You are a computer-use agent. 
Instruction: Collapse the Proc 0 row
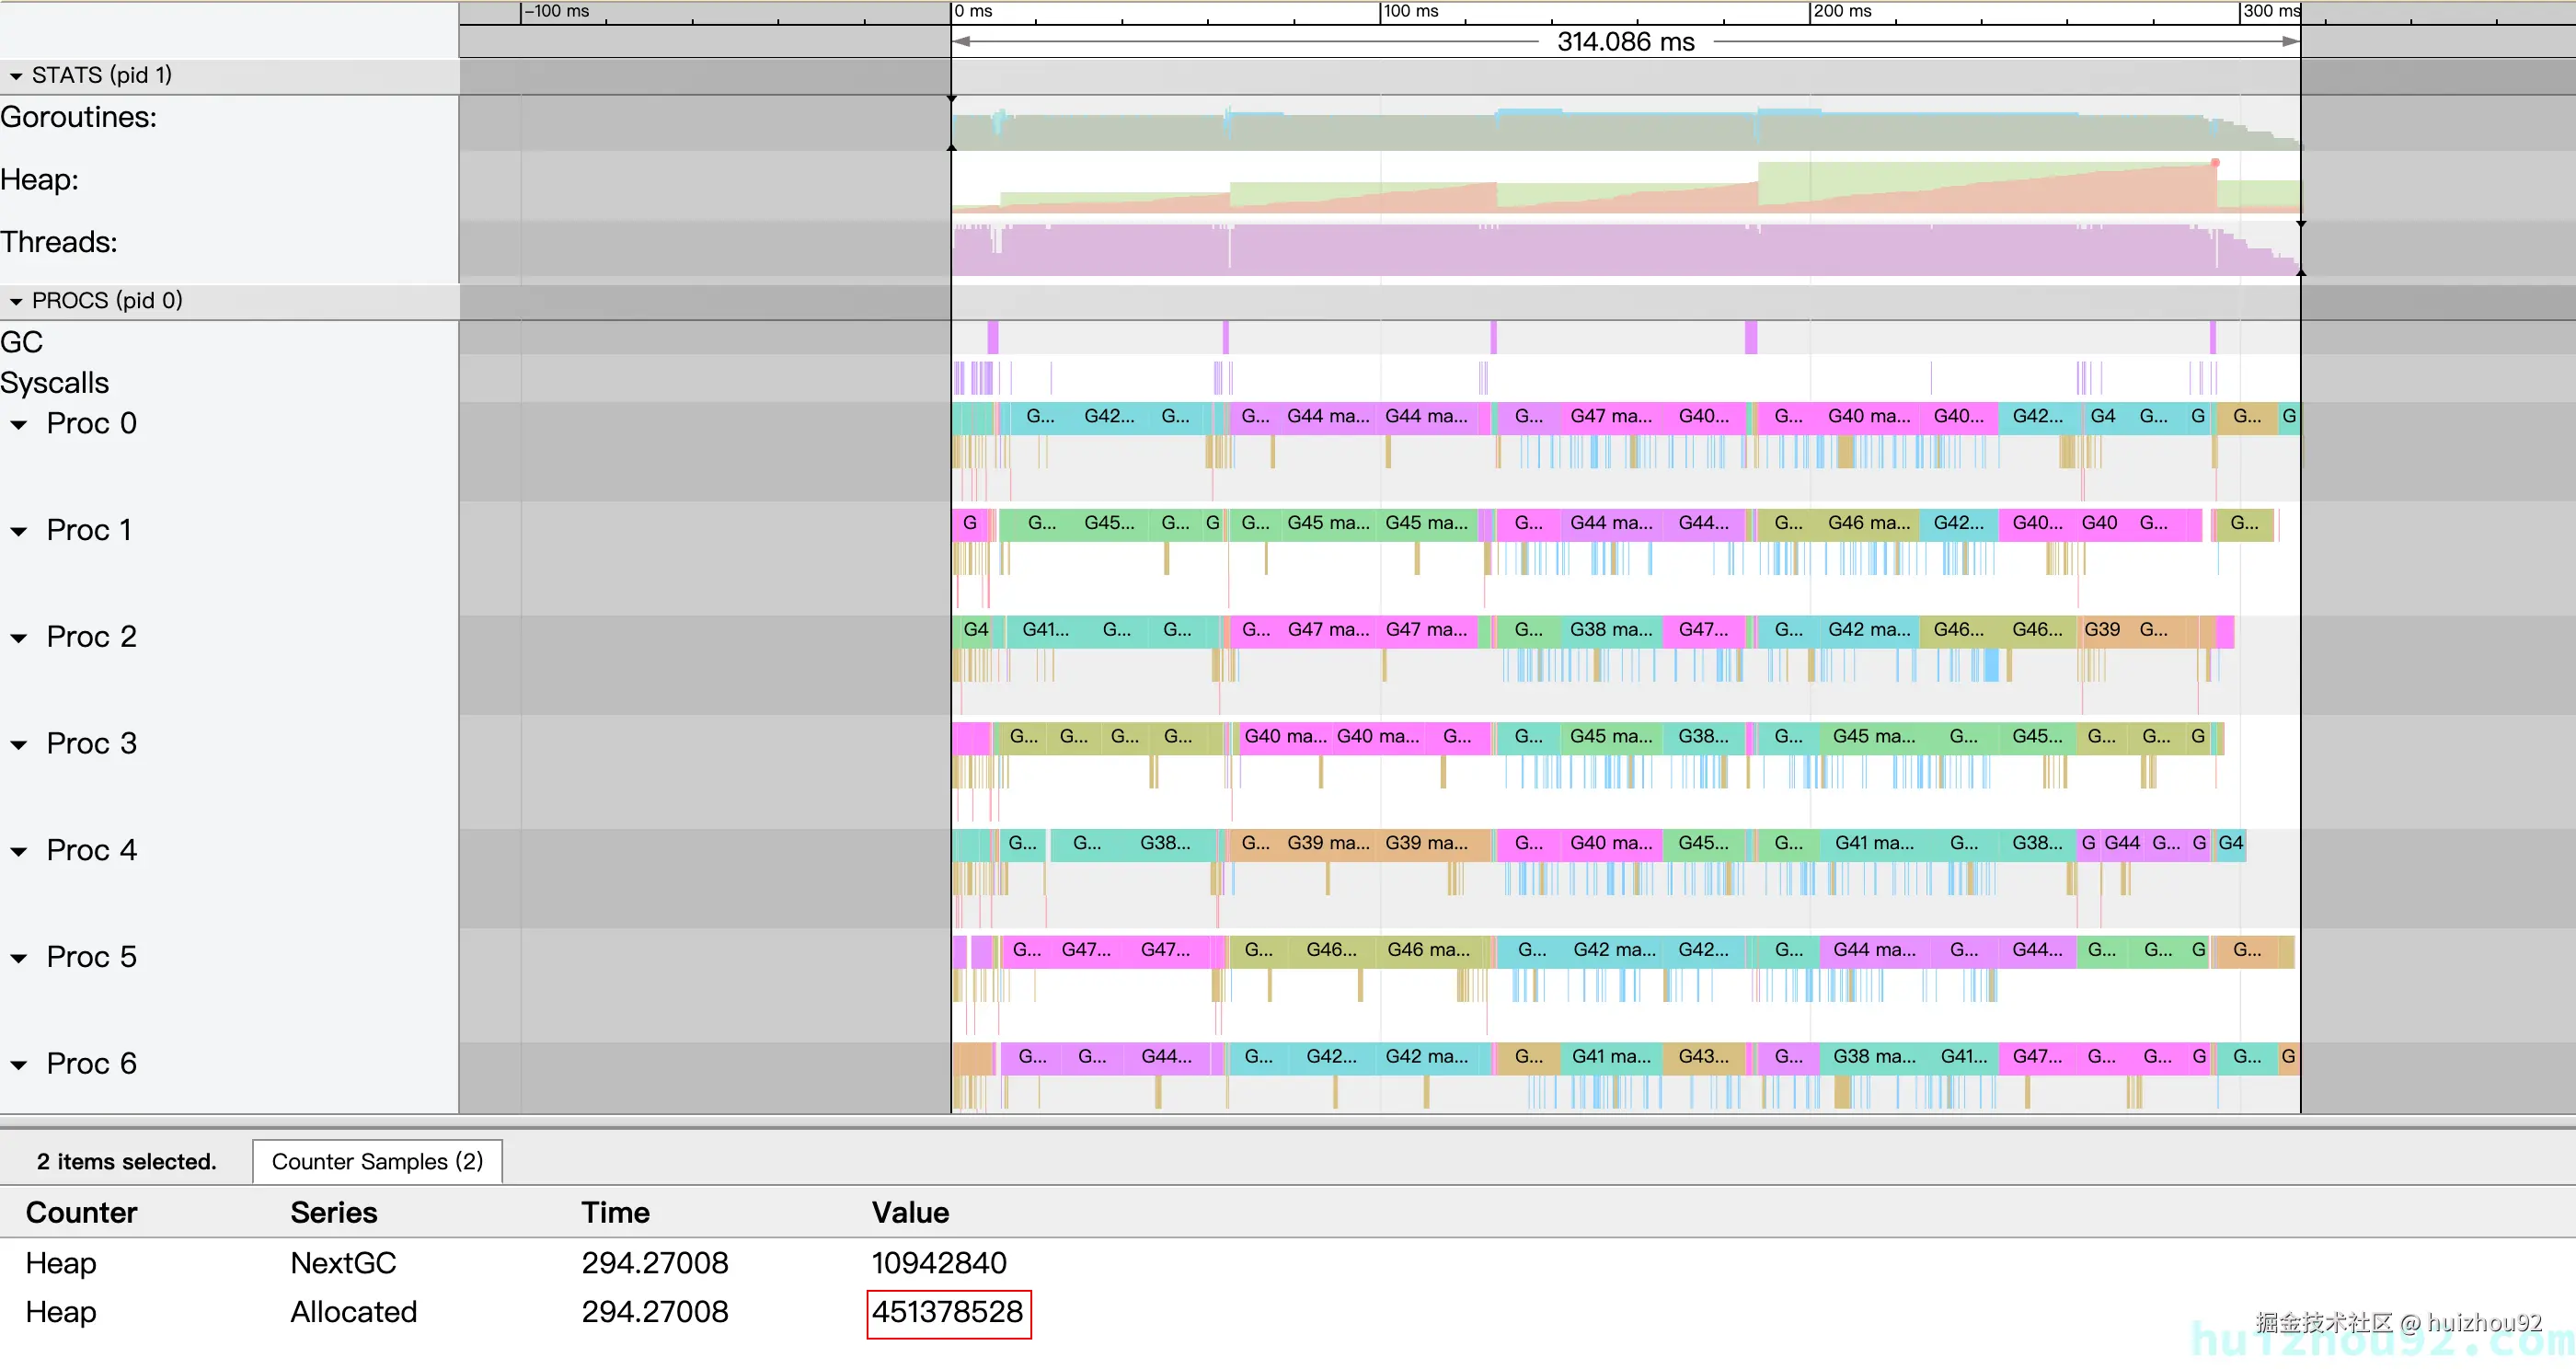pyautogui.click(x=19, y=425)
